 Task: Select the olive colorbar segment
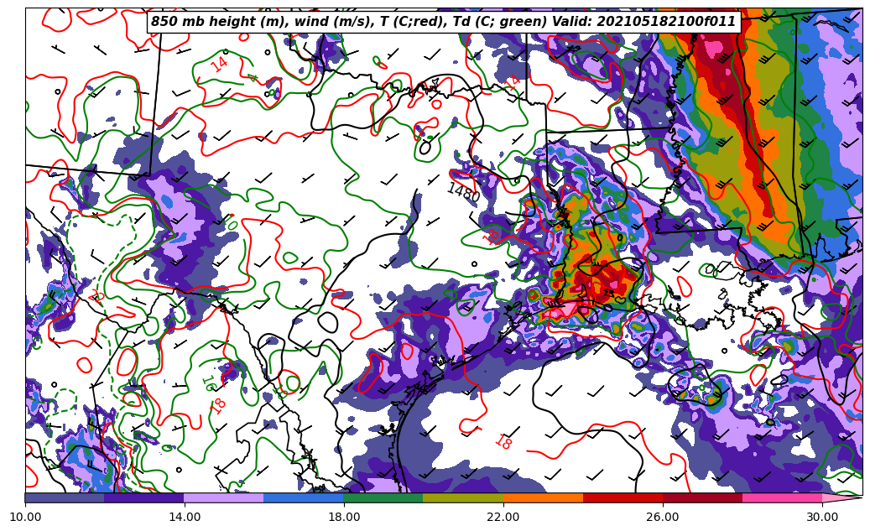click(x=463, y=498)
